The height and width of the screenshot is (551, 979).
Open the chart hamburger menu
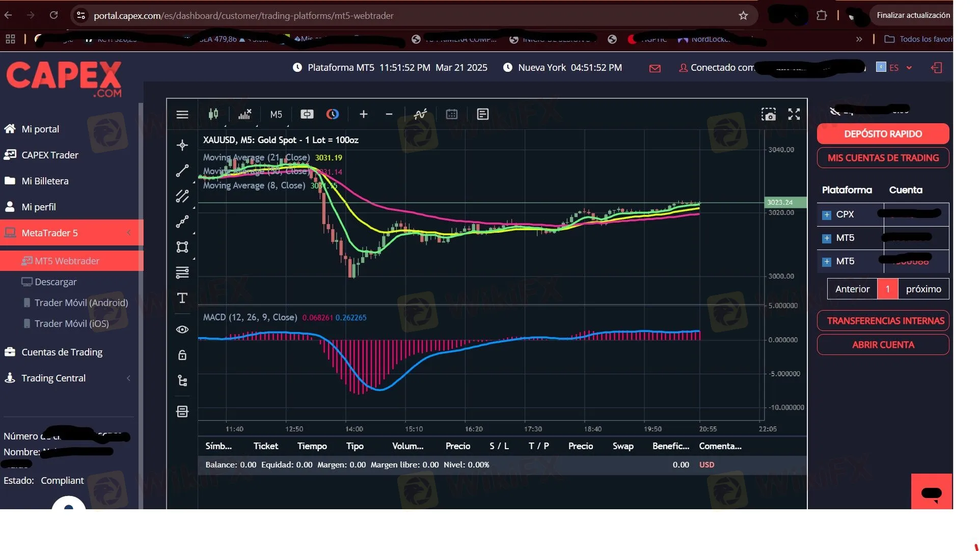coord(182,115)
